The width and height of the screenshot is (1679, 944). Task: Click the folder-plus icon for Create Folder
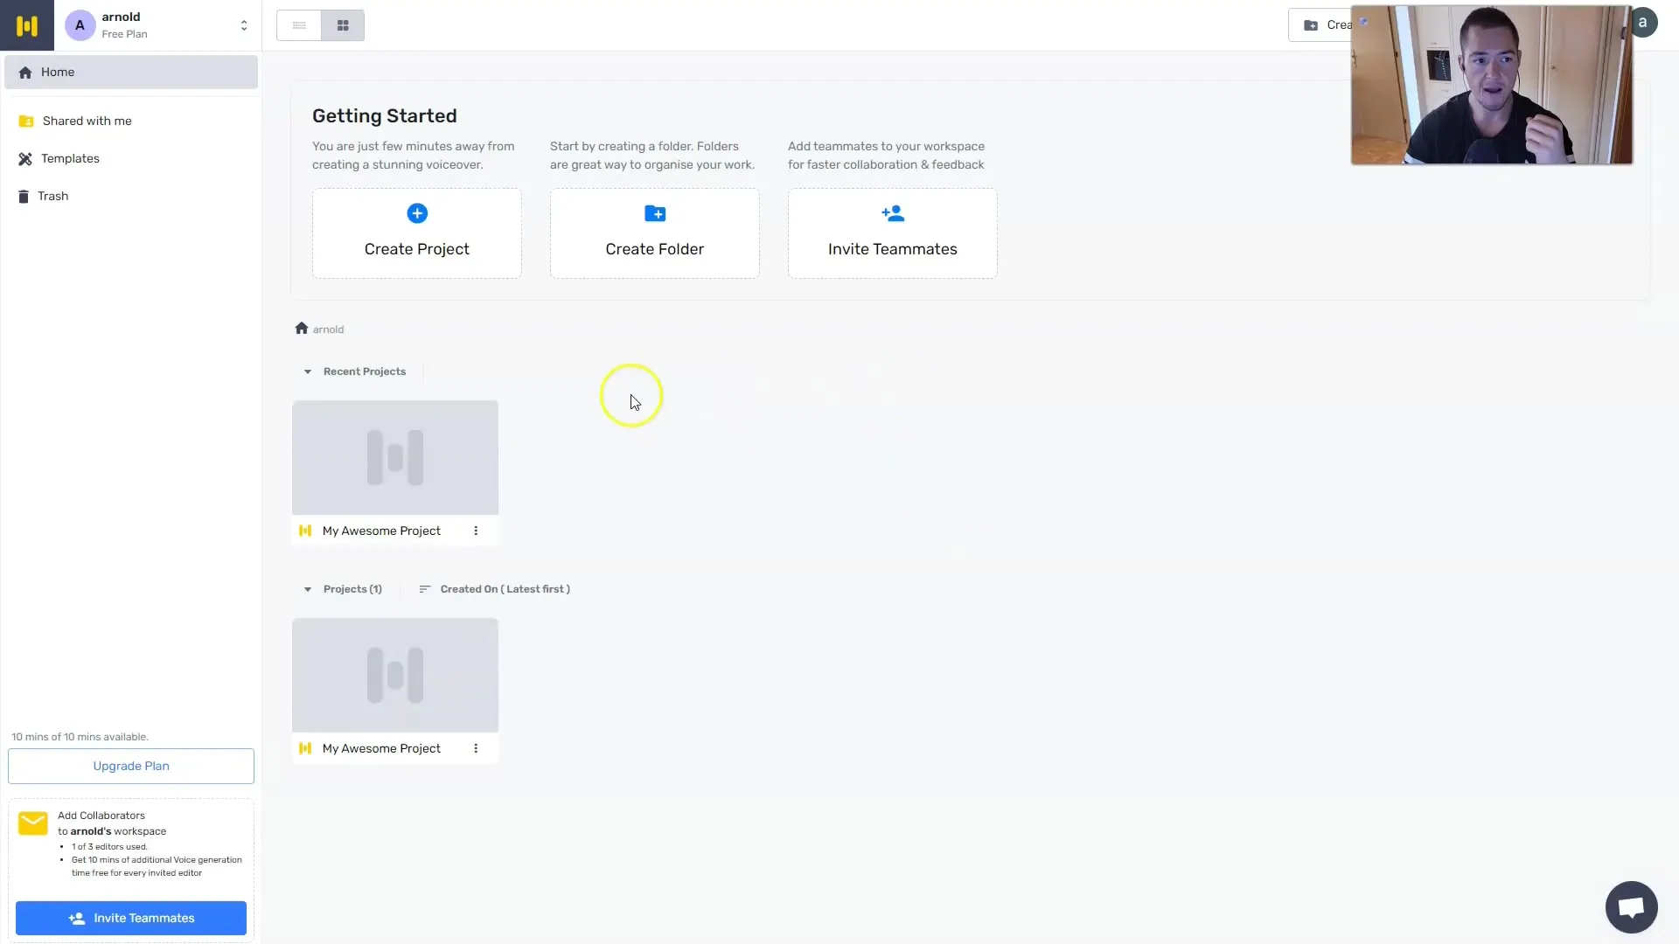[655, 213]
